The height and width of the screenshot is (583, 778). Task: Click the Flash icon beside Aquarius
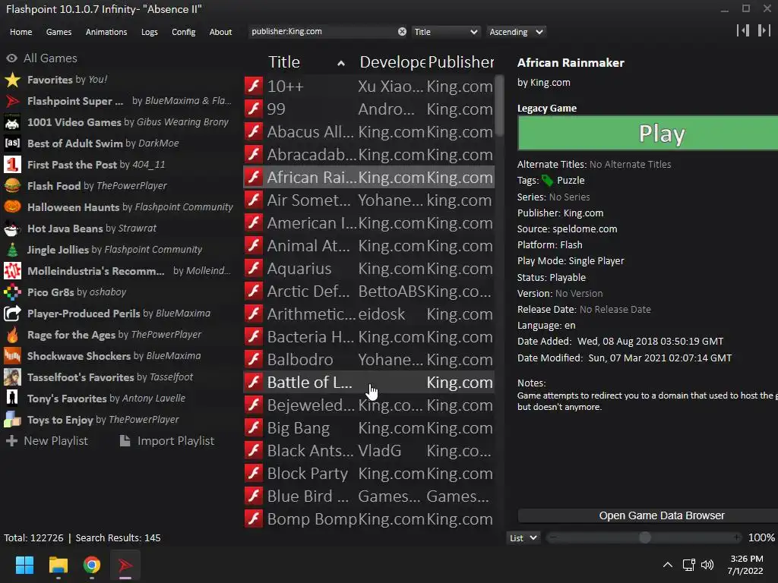coord(254,268)
